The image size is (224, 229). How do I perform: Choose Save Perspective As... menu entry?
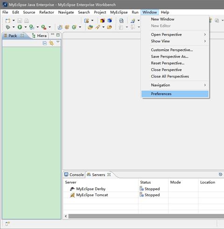pyautogui.click(x=175, y=57)
